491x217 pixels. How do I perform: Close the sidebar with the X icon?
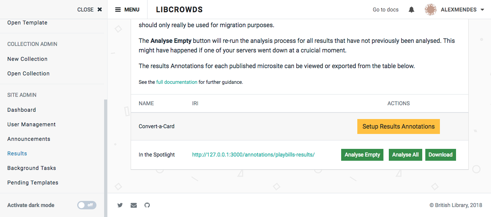pyautogui.click(x=100, y=10)
